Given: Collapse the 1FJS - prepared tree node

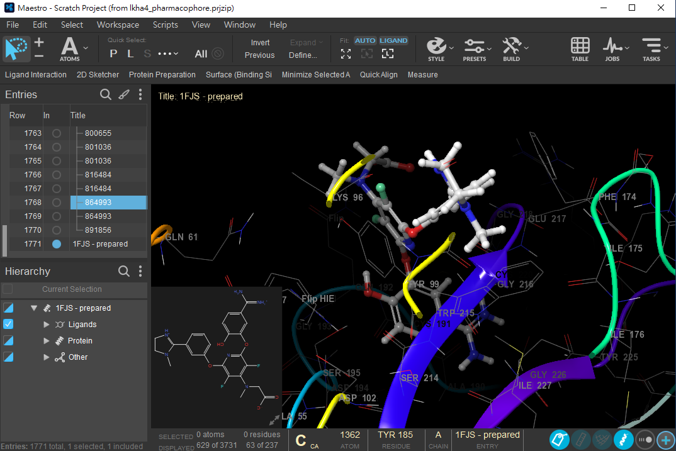Looking at the screenshot, I should [33, 308].
